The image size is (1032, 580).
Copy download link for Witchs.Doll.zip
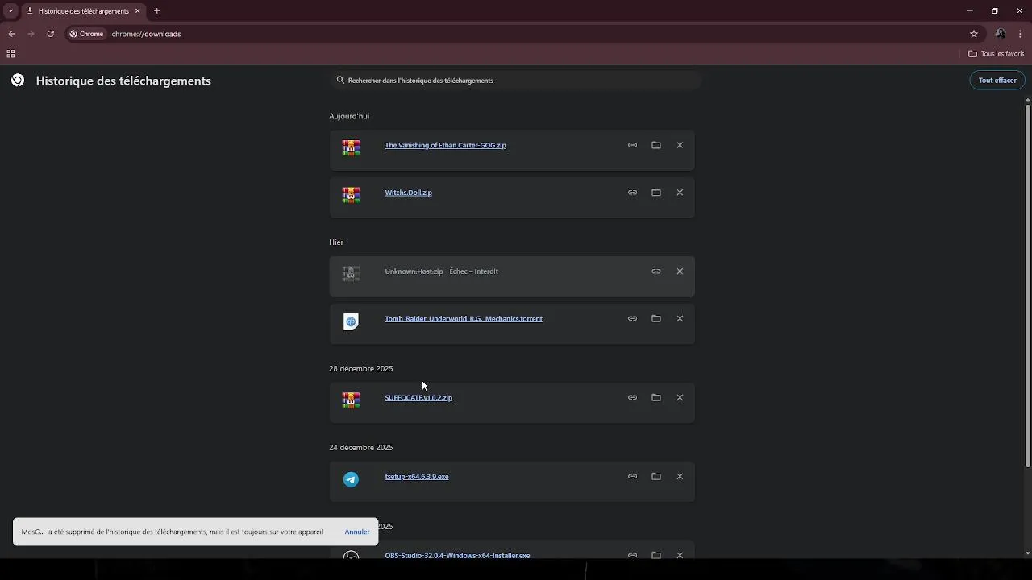coord(632,193)
